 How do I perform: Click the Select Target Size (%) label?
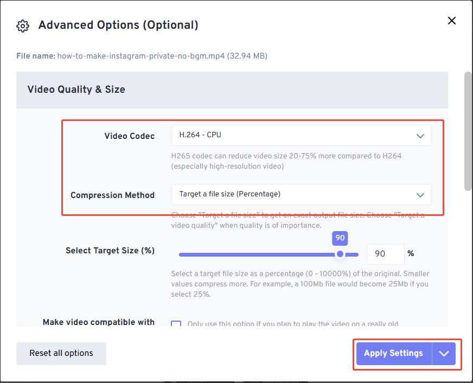109,250
